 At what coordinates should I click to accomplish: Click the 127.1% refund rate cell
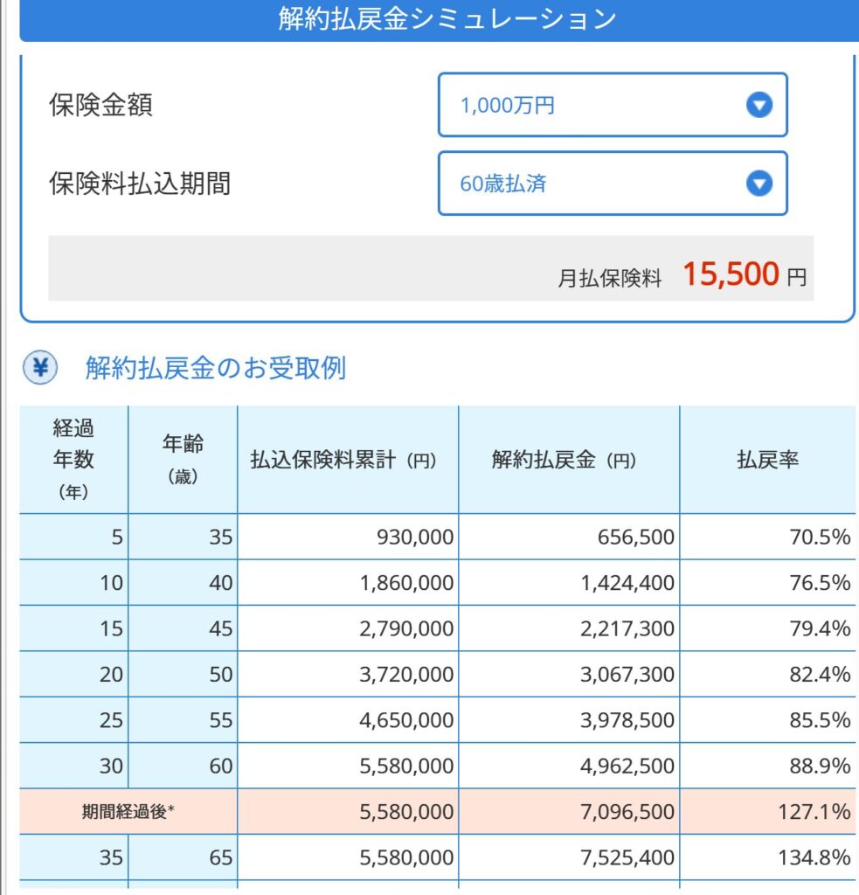pyautogui.click(x=814, y=812)
